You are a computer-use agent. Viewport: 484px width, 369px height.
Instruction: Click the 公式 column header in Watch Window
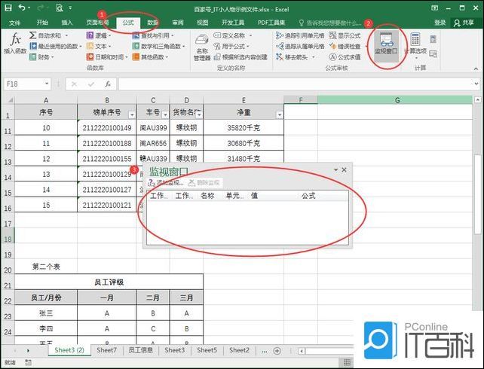(308, 196)
